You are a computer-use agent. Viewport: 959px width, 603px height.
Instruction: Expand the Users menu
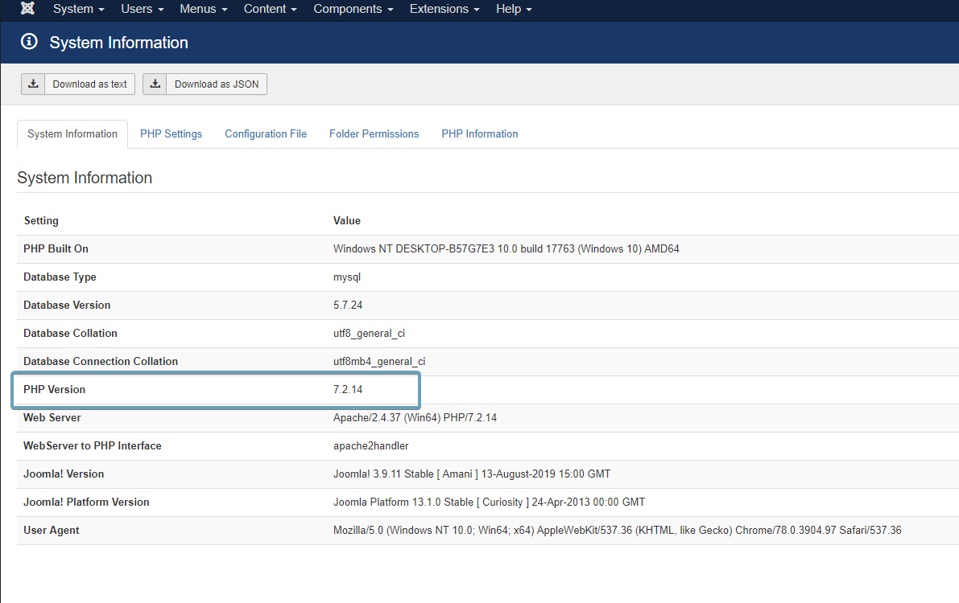tap(142, 9)
